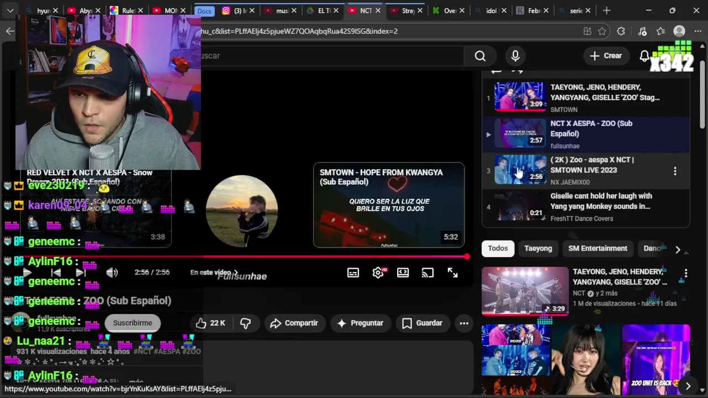This screenshot has height=398, width=708.
Task: Open options menu for '( 2K ) Zoo' playlist item
Action: [x=675, y=171]
